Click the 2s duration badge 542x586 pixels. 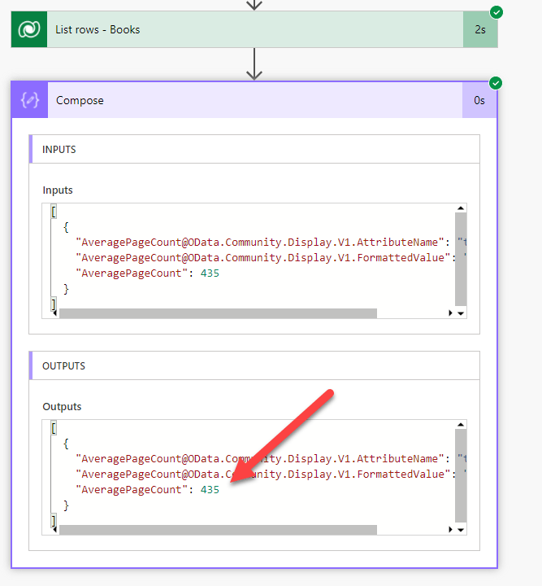[479, 30]
